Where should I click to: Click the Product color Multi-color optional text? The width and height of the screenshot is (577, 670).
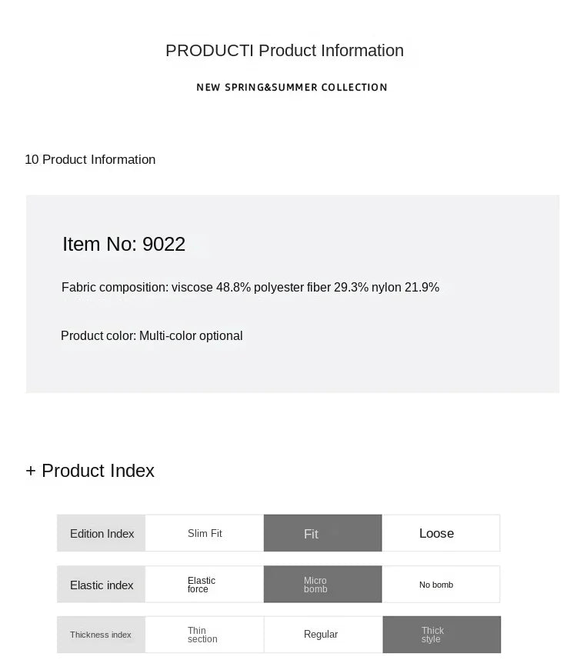pos(152,336)
